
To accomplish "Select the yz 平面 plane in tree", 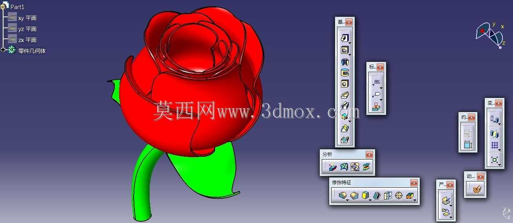I will (x=27, y=29).
